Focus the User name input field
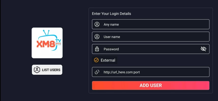The image size is (218, 101). 151,37
